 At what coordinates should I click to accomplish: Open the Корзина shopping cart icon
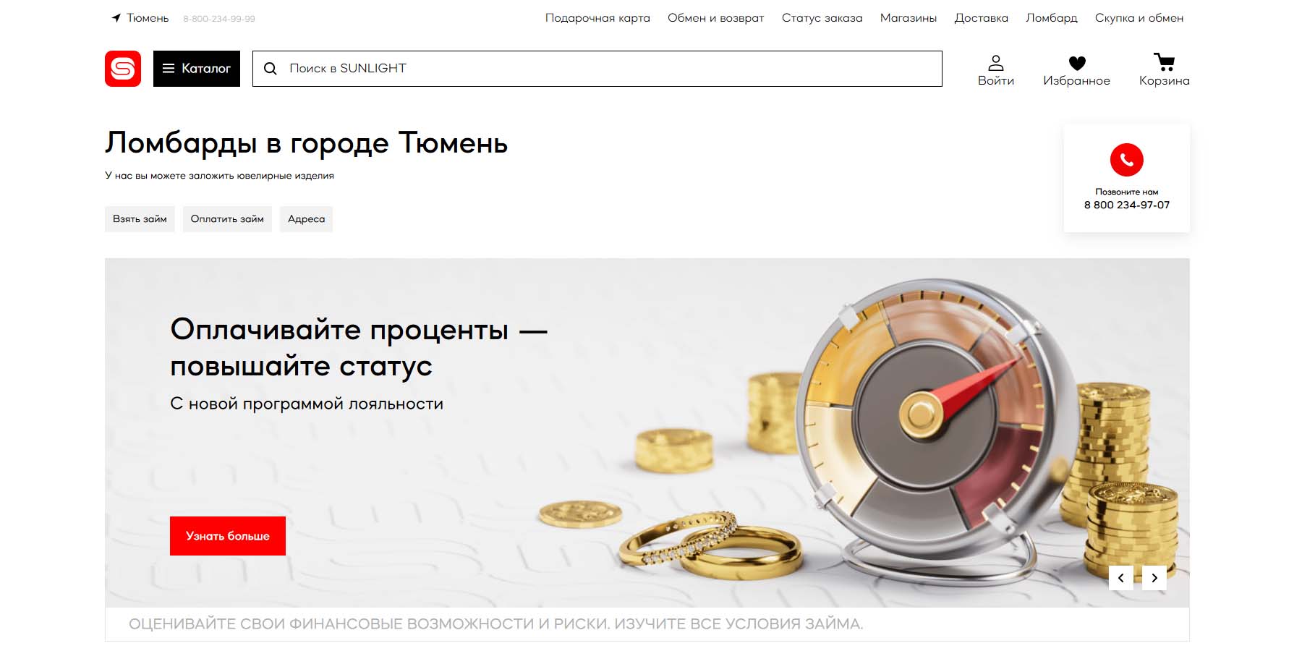coord(1164,62)
